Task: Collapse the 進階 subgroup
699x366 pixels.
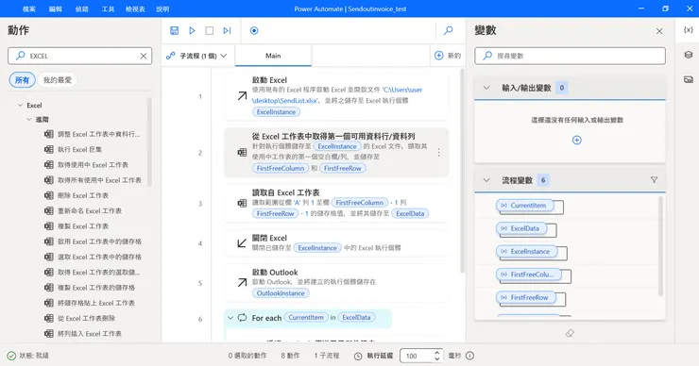Action: coord(29,120)
